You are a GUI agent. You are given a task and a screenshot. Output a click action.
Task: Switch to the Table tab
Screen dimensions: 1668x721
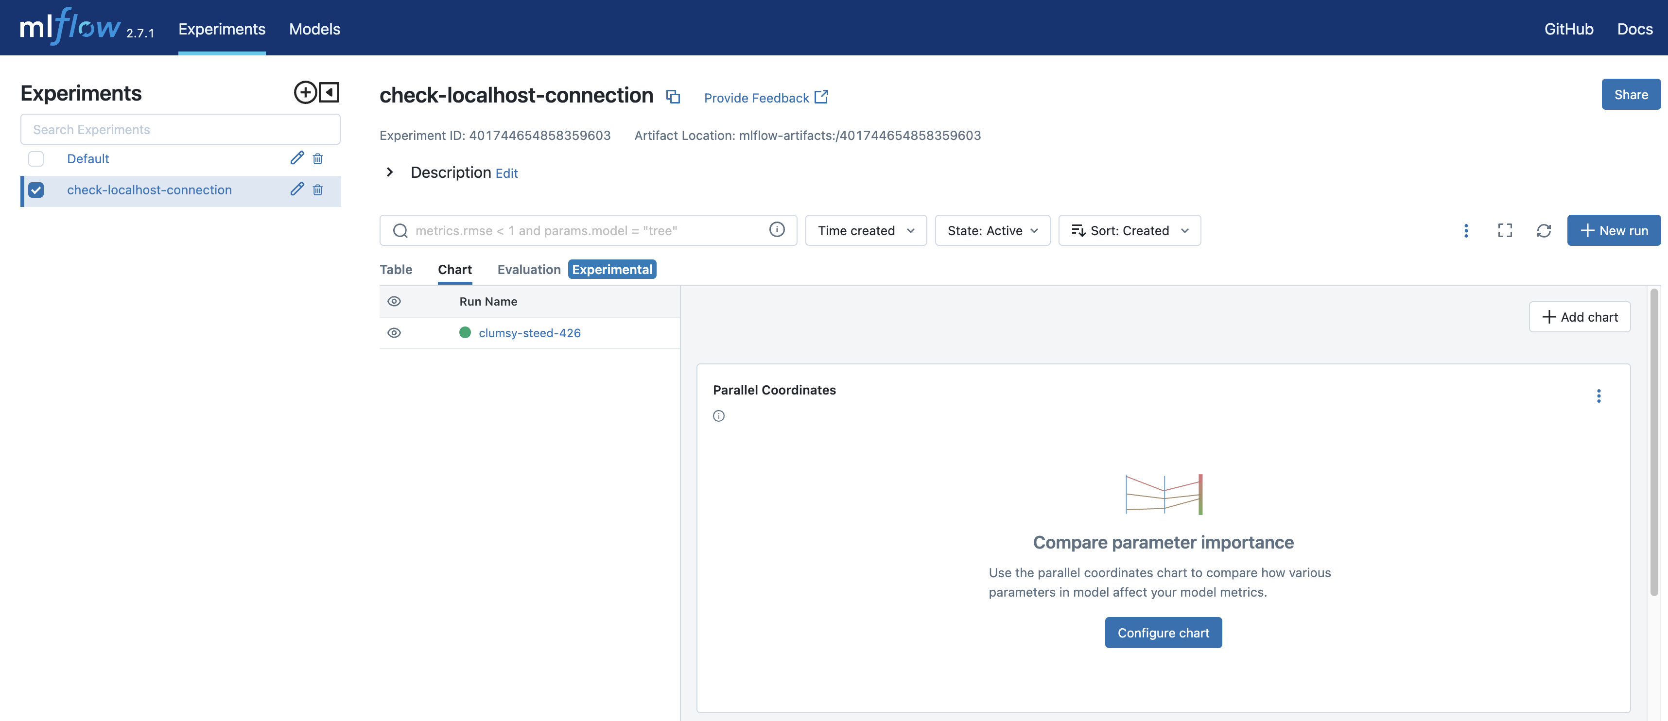(x=396, y=269)
